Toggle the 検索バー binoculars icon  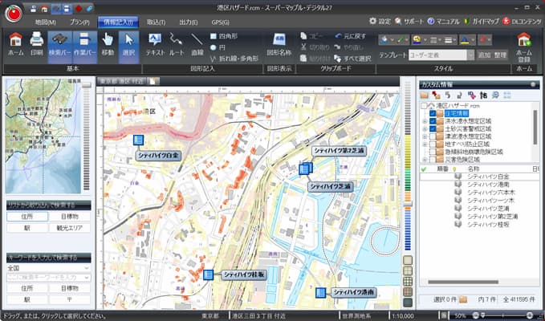pyautogui.click(x=60, y=44)
